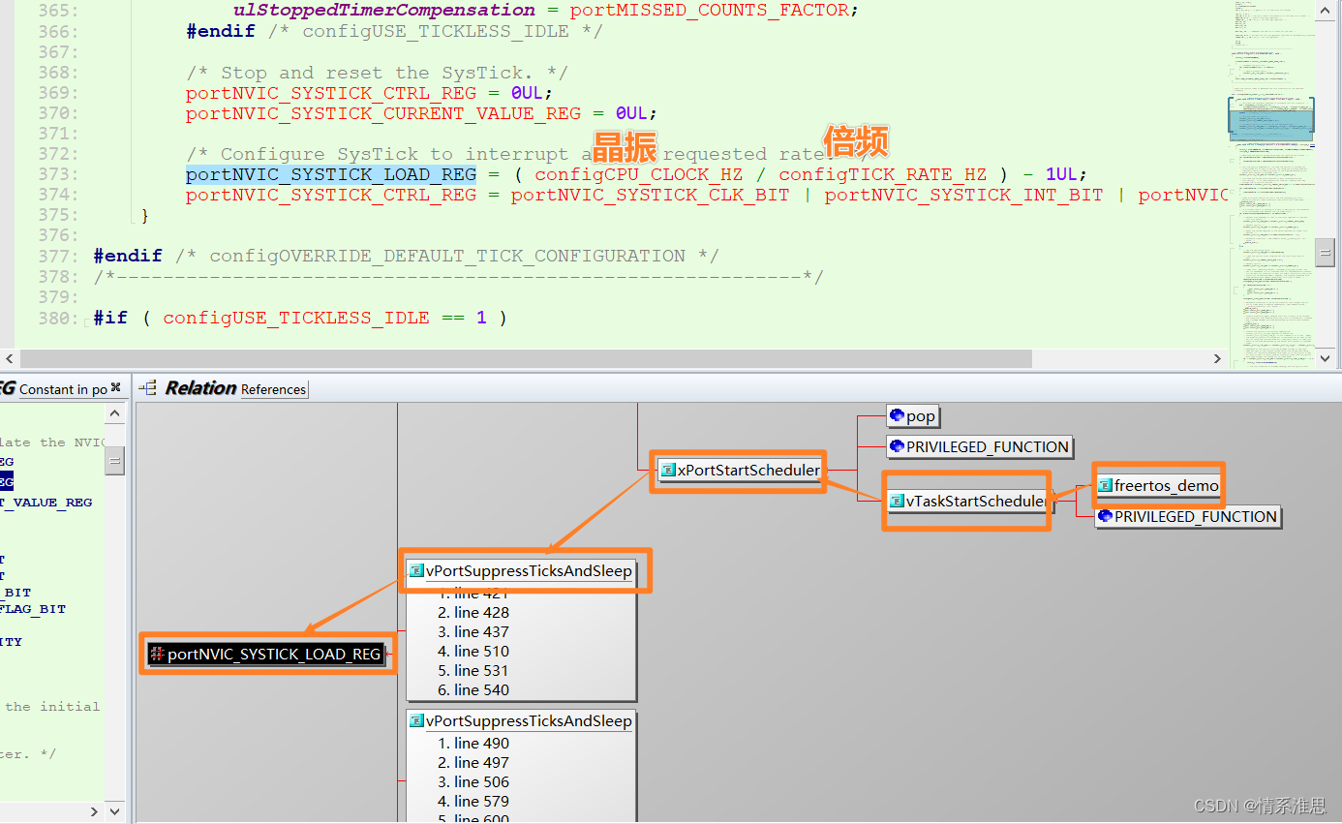Viewport: 1342px width, 824px height.
Task: Click configTICK_RATE_HZ in the code
Action: 883,174
